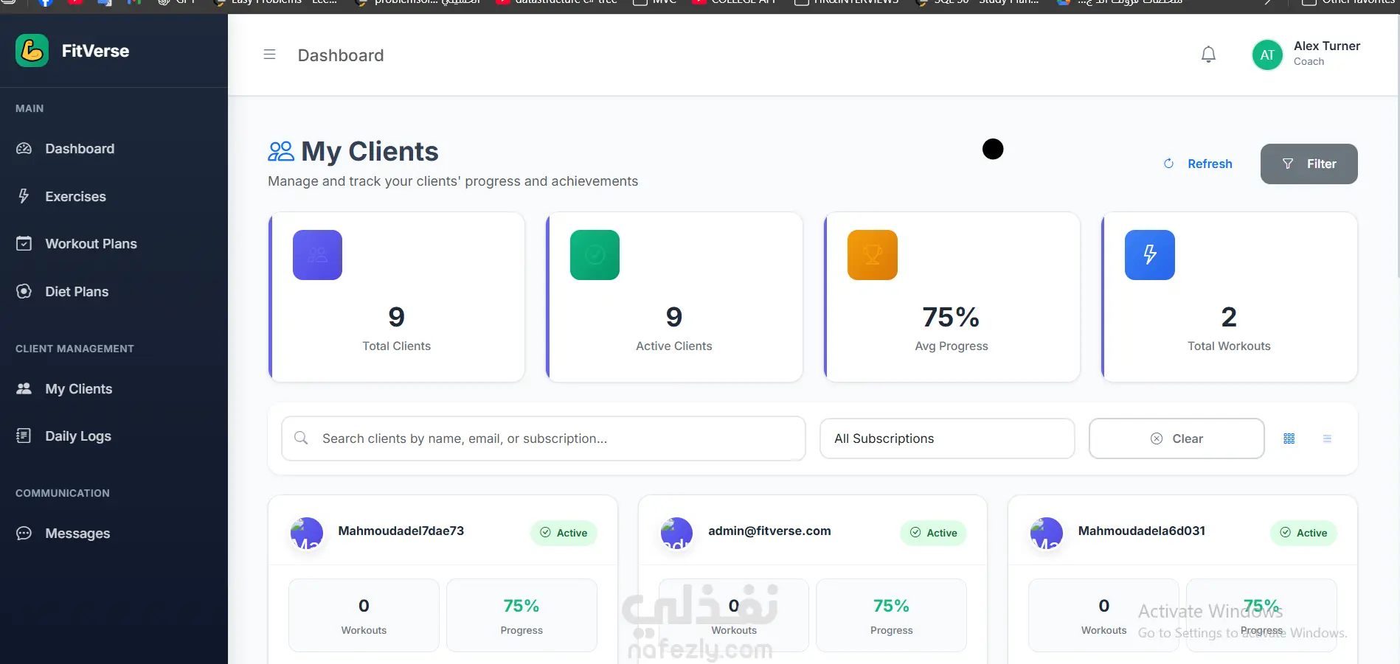Switch to list view layout
Screen dimensions: 1400x664
(x=1327, y=438)
